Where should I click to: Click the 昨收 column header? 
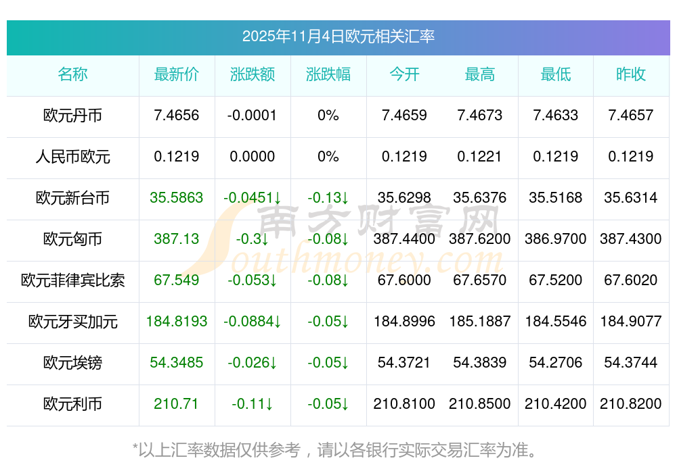click(x=631, y=74)
